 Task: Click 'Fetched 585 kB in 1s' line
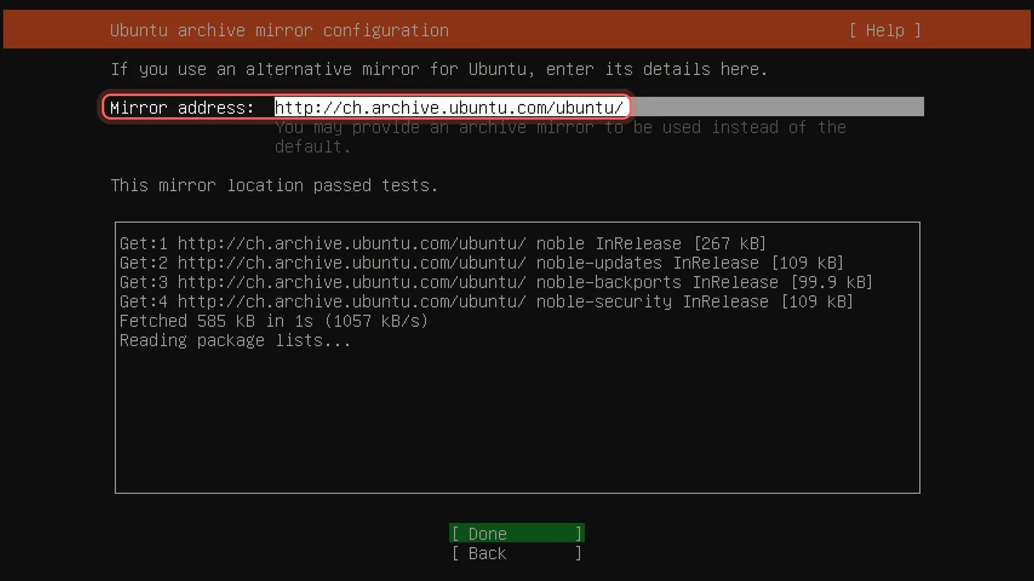click(x=274, y=321)
